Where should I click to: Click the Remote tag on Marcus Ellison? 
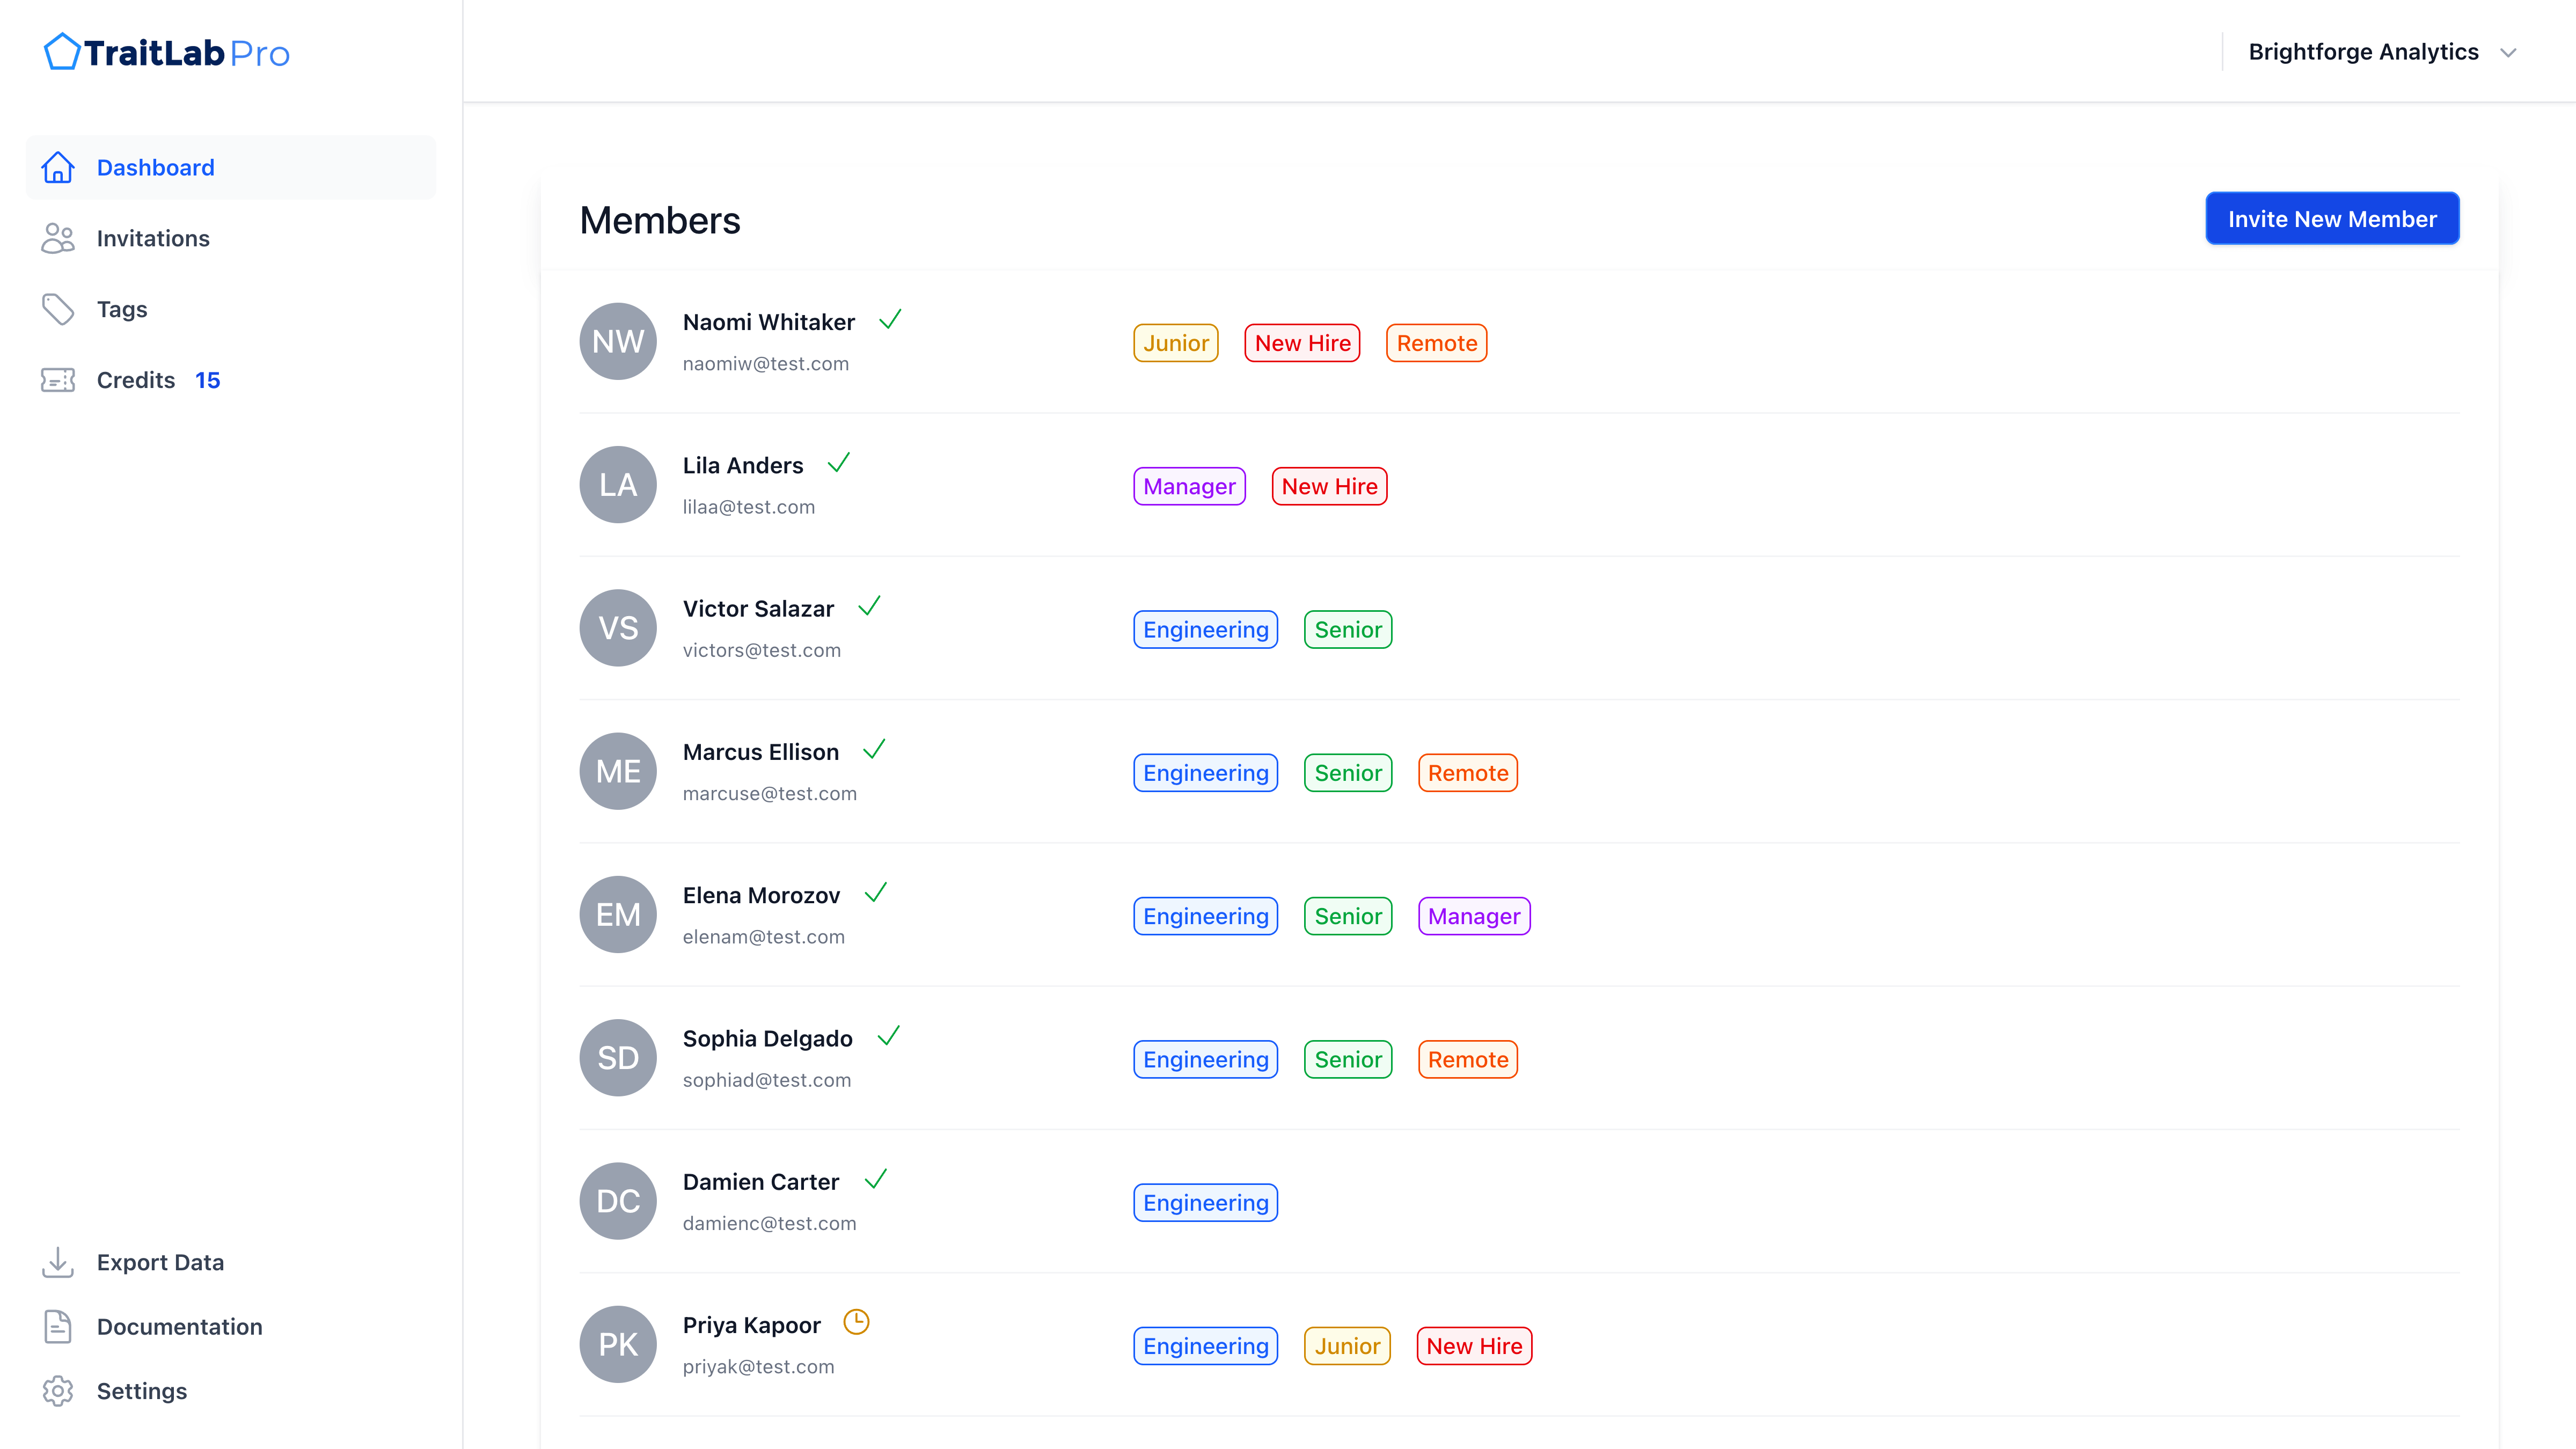tap(1467, 773)
